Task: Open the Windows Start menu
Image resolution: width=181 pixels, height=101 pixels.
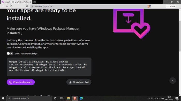Action: (x=3, y=98)
